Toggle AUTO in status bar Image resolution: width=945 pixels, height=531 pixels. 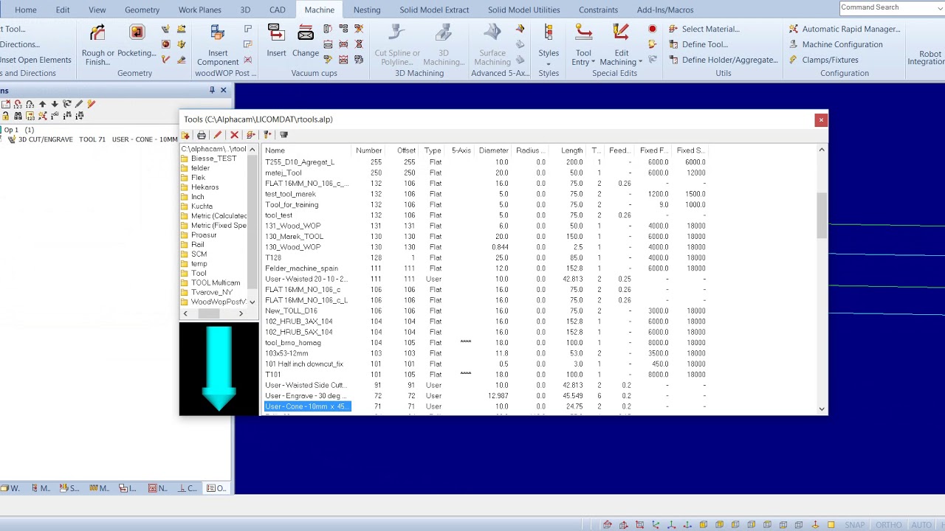pyautogui.click(x=921, y=525)
